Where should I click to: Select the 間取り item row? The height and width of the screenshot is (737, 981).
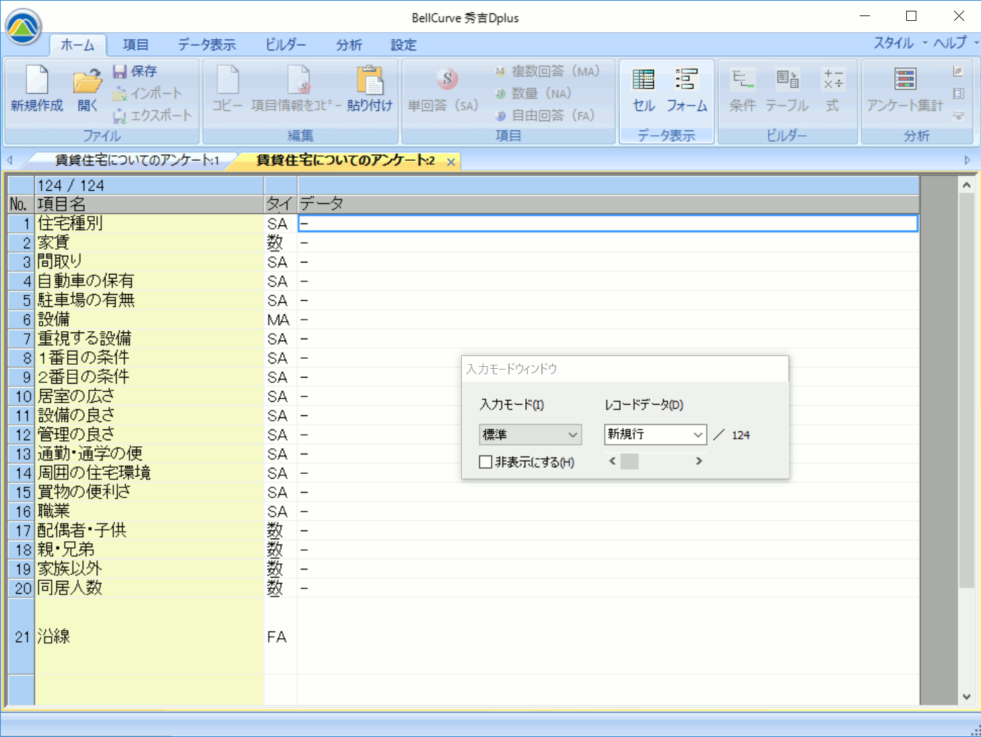(x=149, y=262)
